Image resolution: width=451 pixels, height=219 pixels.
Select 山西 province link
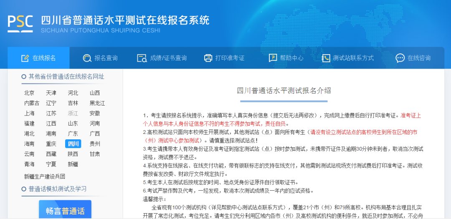[95, 93]
